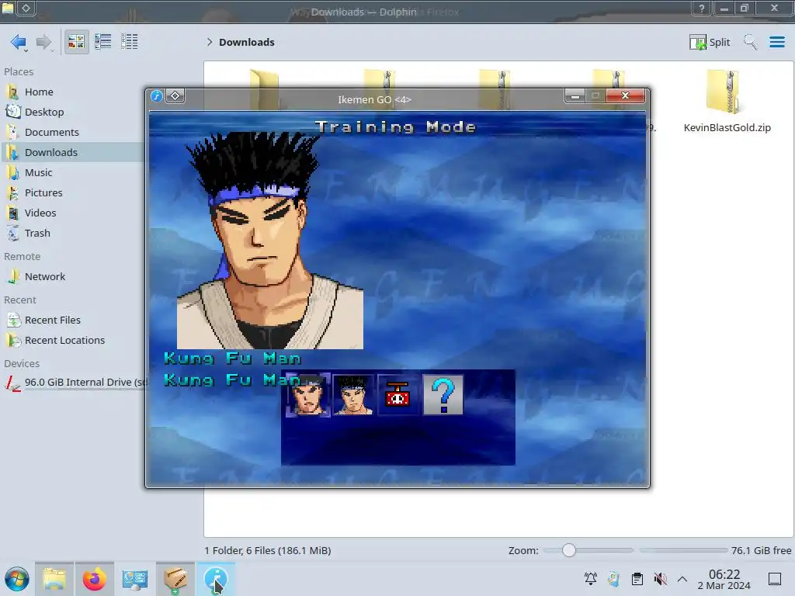Open Dolphin hamburger menu
Image resolution: width=795 pixels, height=596 pixels.
[x=776, y=42]
